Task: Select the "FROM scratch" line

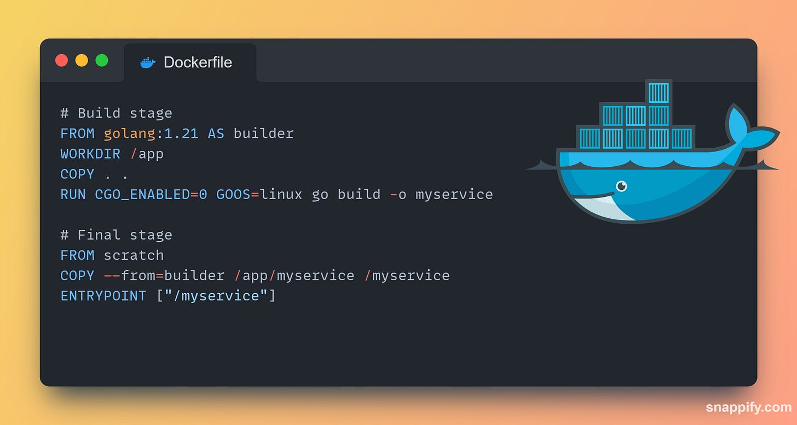Action: coord(112,255)
